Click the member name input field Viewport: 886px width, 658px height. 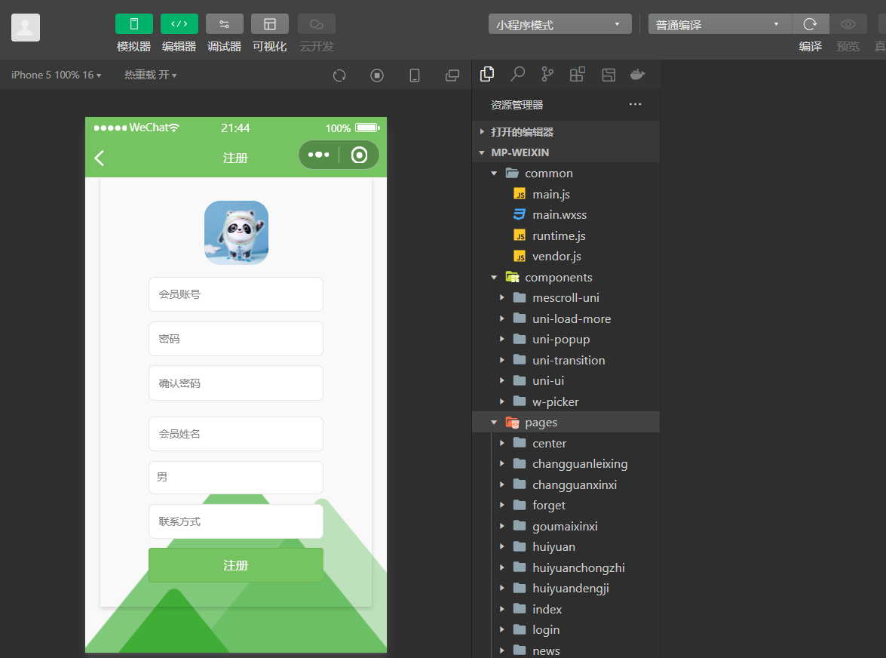coord(236,434)
